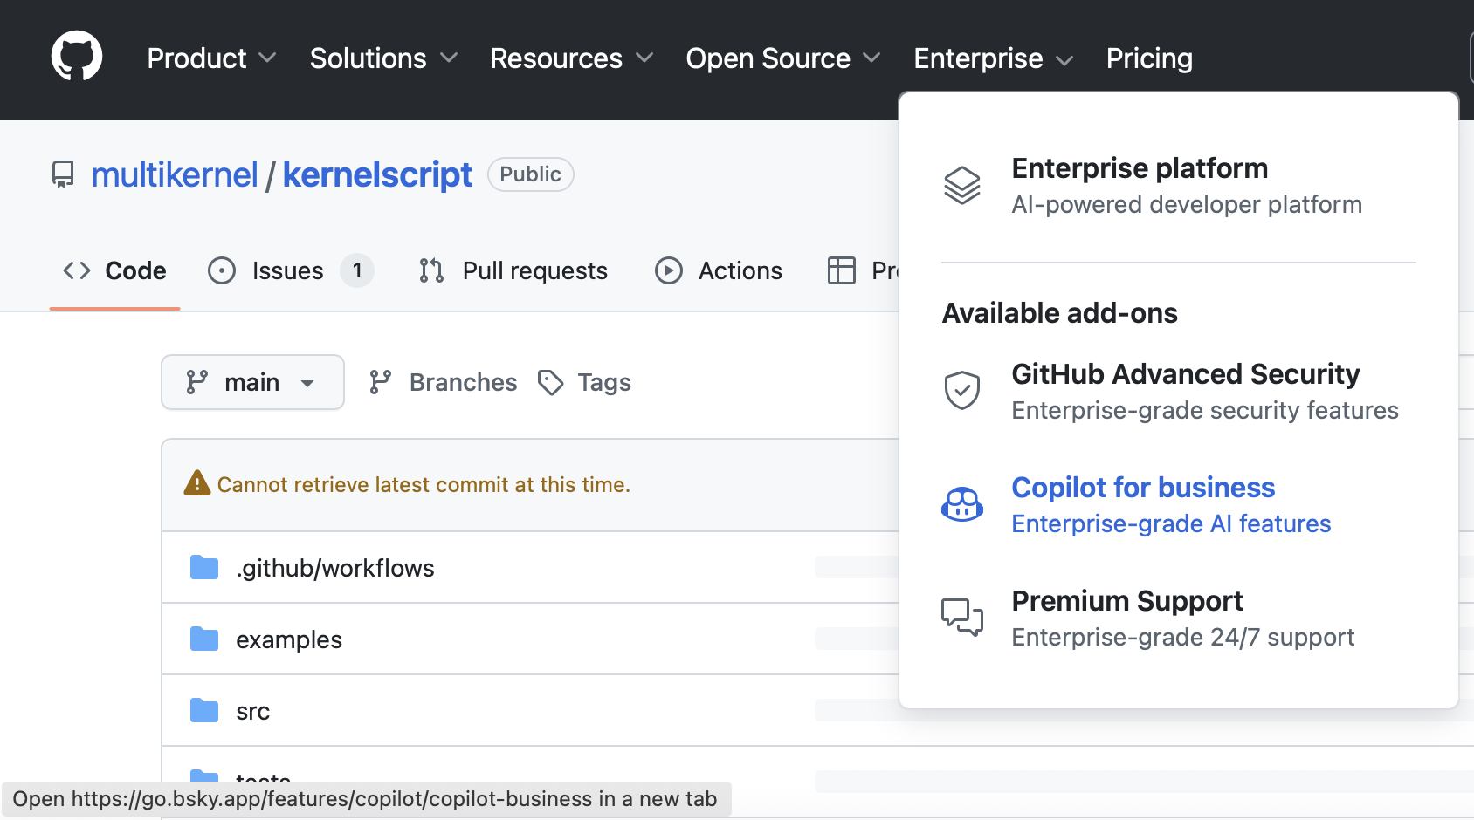
Task: Go to the Actions tab
Action: [740, 270]
